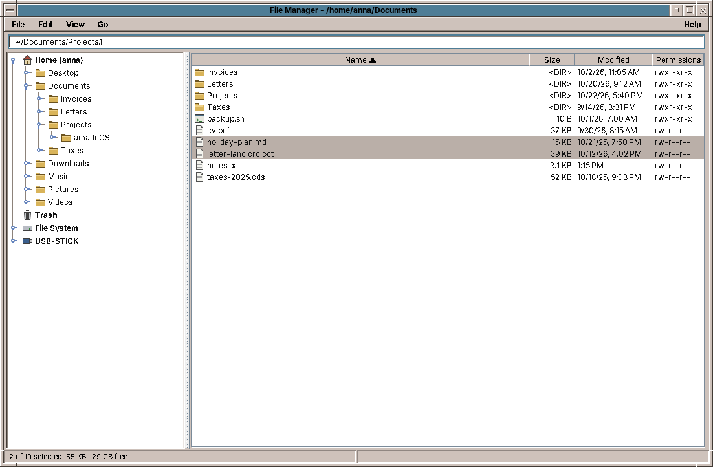The width and height of the screenshot is (713, 467).
Task: Expand the Pictures tree node
Action: (x=27, y=189)
